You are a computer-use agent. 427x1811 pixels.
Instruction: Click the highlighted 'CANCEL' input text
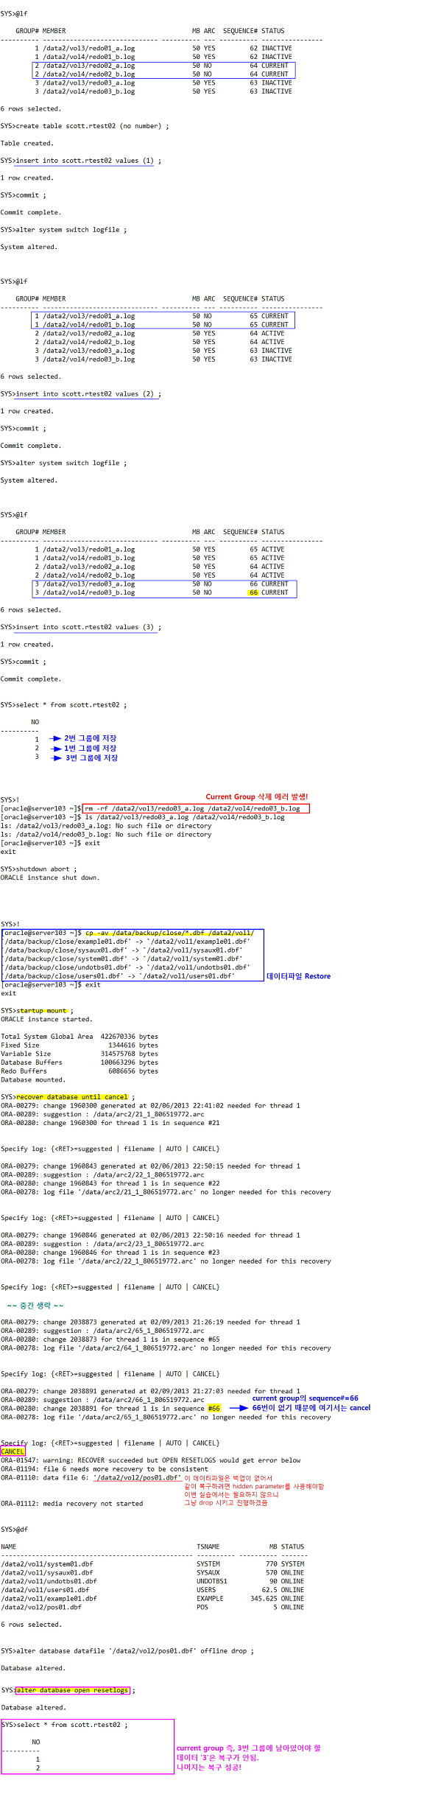point(13,1453)
